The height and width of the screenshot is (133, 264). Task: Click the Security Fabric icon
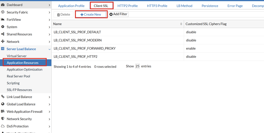pyautogui.click(x=3, y=12)
